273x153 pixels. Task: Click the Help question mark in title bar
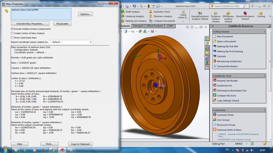click(x=252, y=6)
